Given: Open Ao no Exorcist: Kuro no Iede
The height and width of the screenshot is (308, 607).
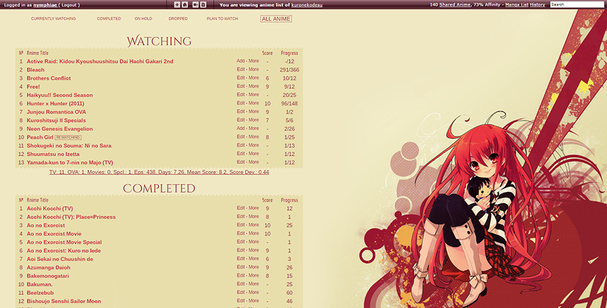Looking at the screenshot, I should pyautogui.click(x=64, y=251).
